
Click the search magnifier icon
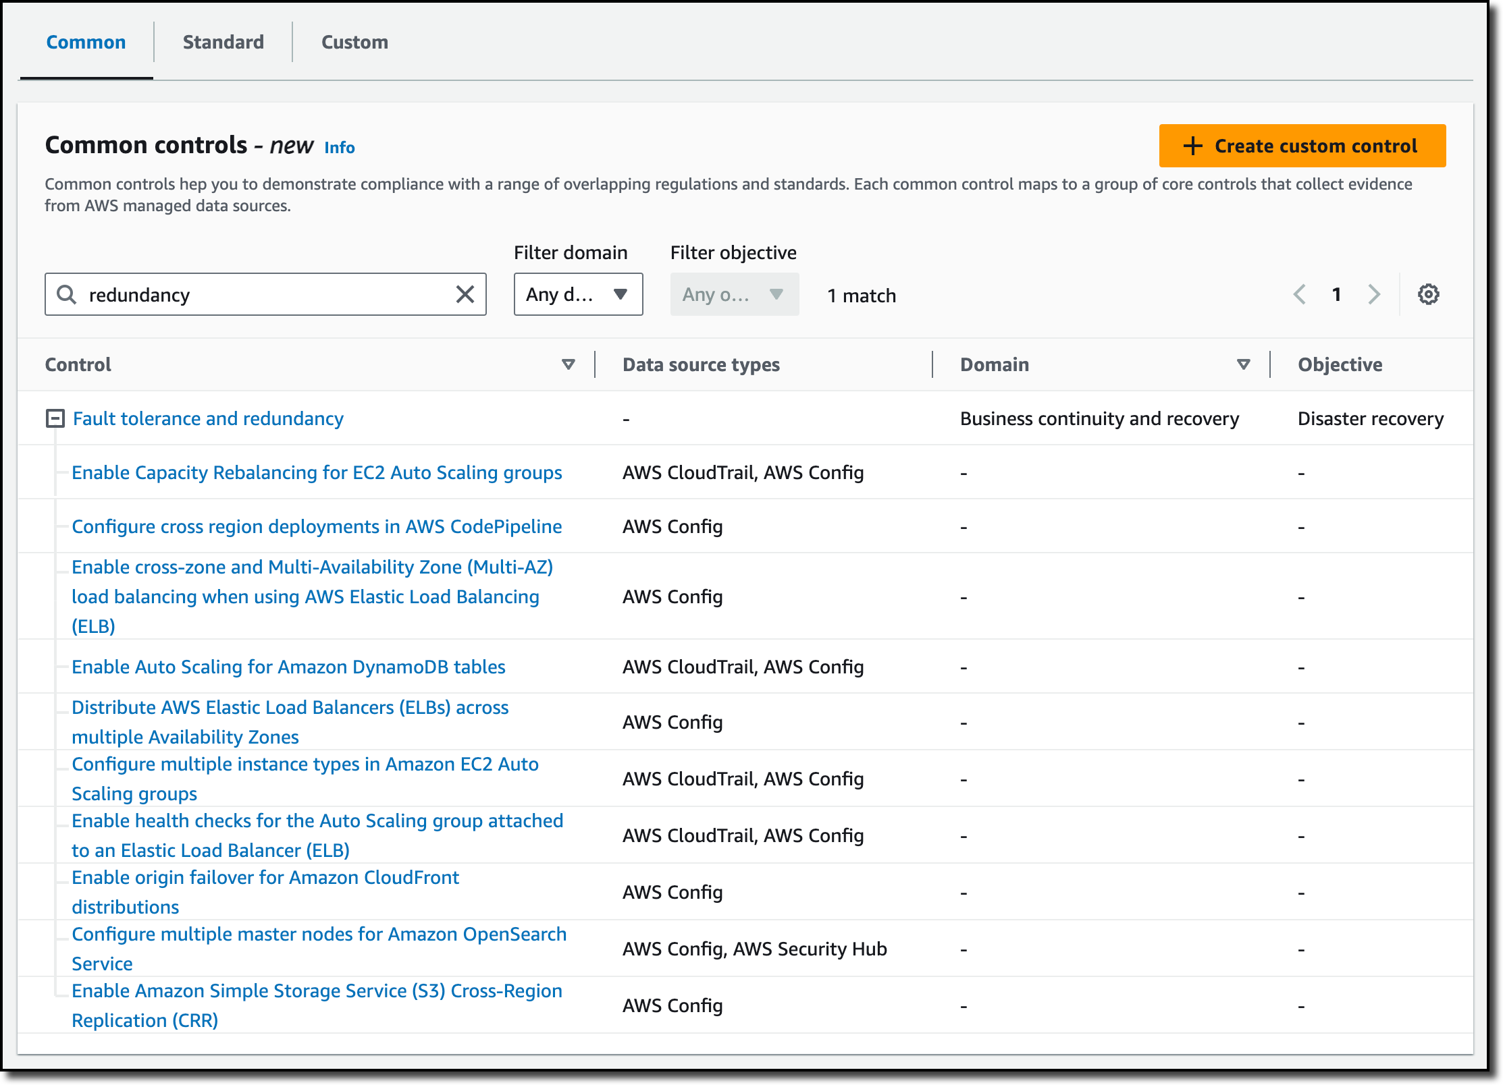point(66,294)
